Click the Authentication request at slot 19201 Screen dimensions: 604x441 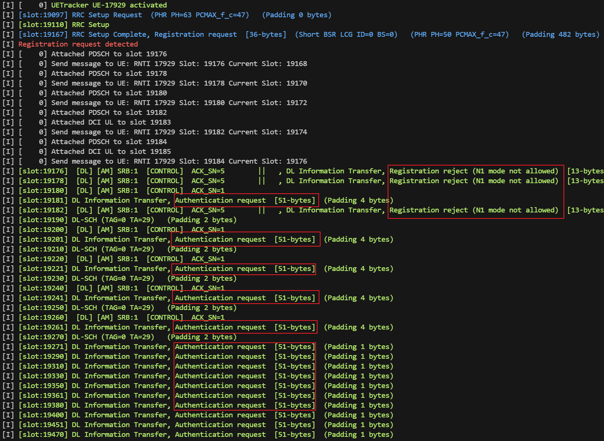245,239
